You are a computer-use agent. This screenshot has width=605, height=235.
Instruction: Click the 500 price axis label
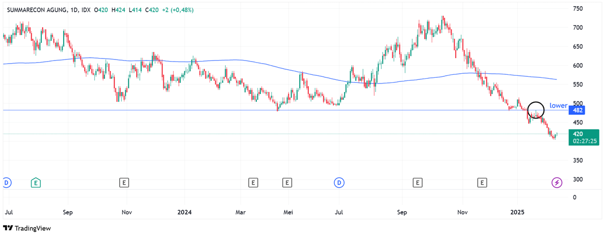point(577,103)
